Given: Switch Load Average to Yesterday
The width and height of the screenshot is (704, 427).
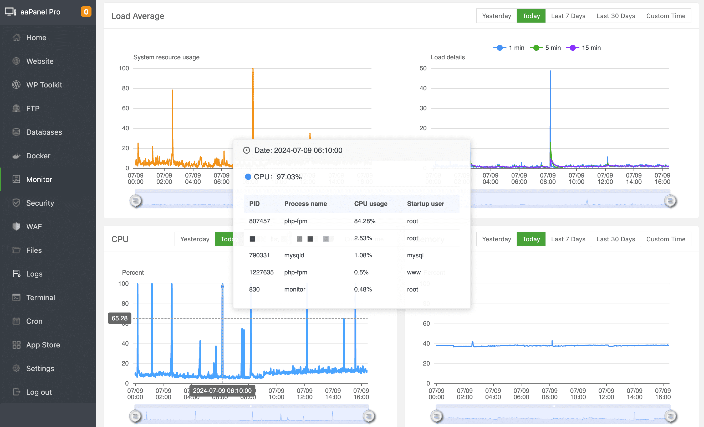Looking at the screenshot, I should (x=496, y=16).
